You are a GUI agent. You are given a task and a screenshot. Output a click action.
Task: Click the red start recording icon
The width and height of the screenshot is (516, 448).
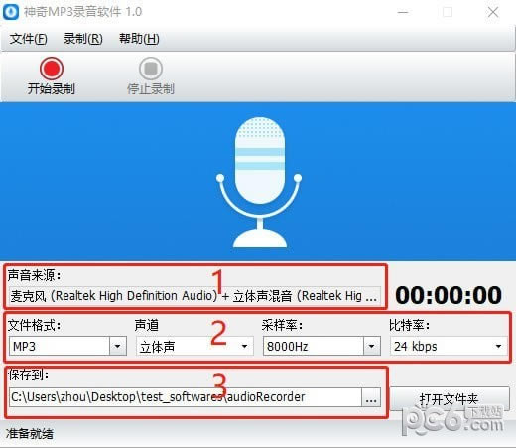[x=52, y=69]
